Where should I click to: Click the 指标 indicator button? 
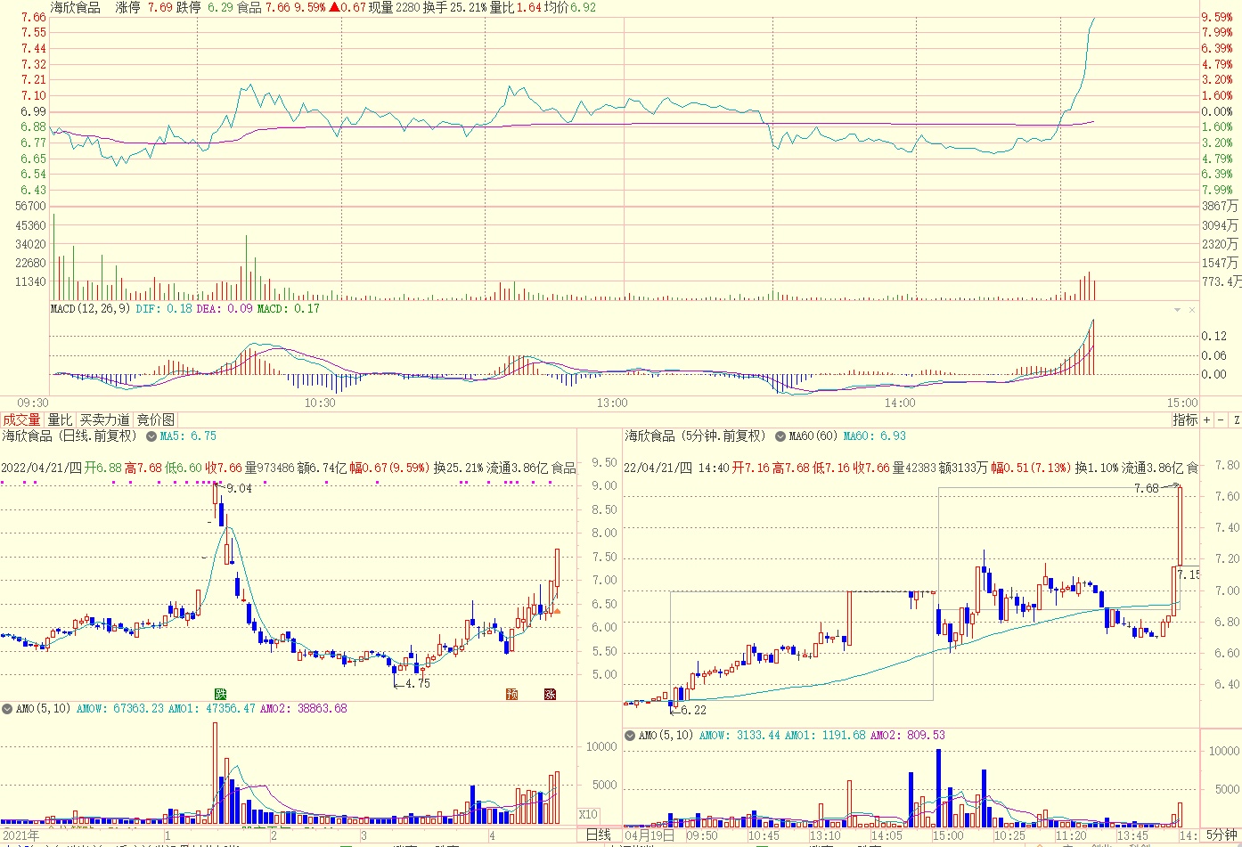click(x=1185, y=419)
